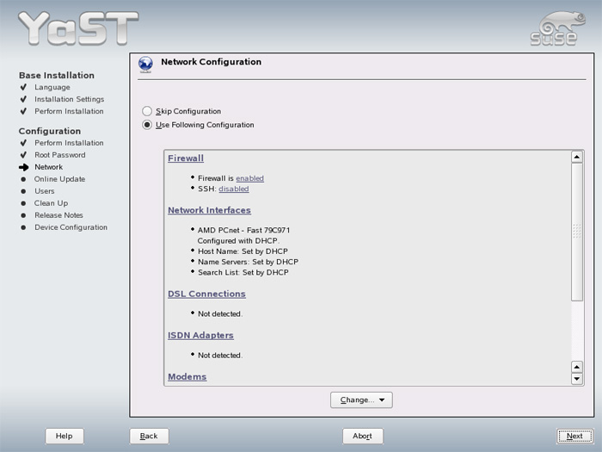Toggle the firewall 'enabled' link
The width and height of the screenshot is (602, 452).
pyautogui.click(x=250, y=178)
